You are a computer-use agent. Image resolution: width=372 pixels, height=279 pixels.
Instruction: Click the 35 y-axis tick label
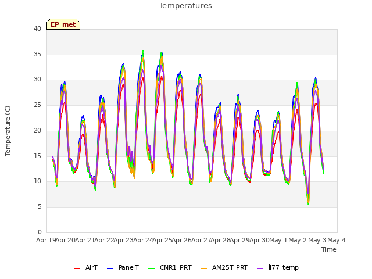(37, 54)
